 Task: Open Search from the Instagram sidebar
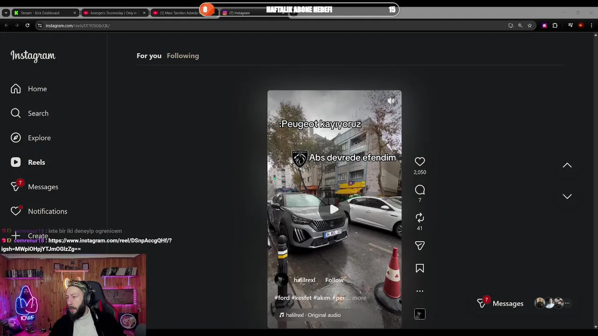[x=29, y=113]
